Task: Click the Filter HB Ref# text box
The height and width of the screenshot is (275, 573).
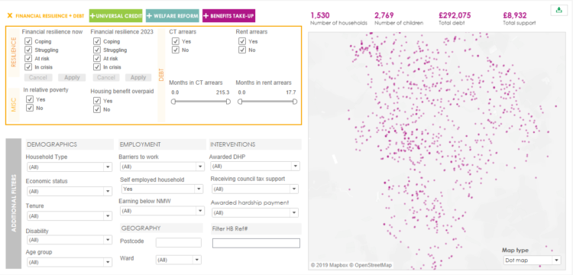Action: 256,243
